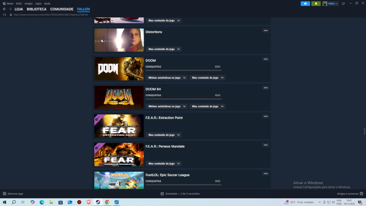Image resolution: width=366 pixels, height=206 pixels.
Task: Open options menu for DOOM
Action: (266, 59)
